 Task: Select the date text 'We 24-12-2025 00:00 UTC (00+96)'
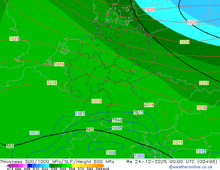click(172, 162)
